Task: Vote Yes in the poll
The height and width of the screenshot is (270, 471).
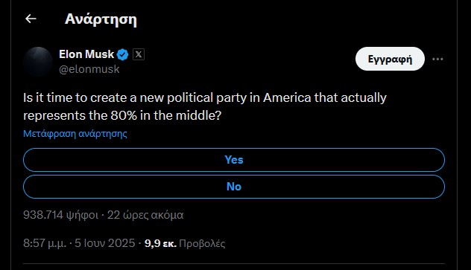Action: point(234,160)
